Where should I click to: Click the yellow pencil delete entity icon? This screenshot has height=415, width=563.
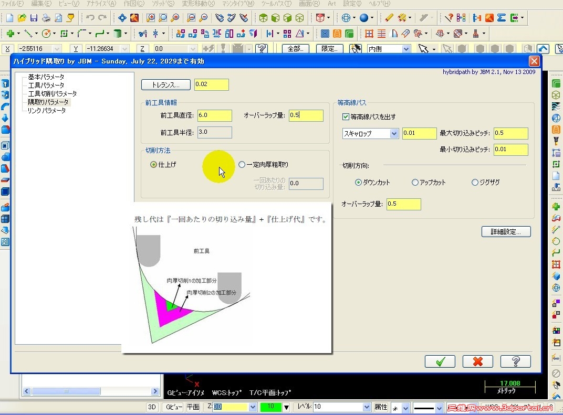point(389,17)
